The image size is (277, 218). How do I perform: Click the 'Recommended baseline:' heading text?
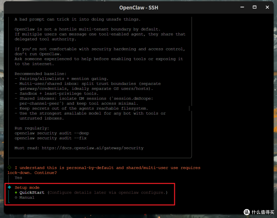(x=41, y=74)
